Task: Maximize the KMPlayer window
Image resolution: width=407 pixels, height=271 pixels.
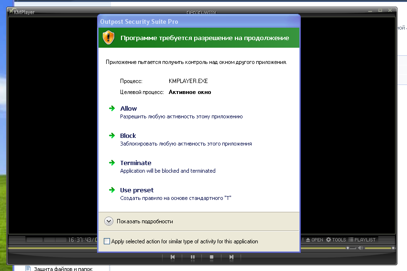Action: tap(380, 10)
